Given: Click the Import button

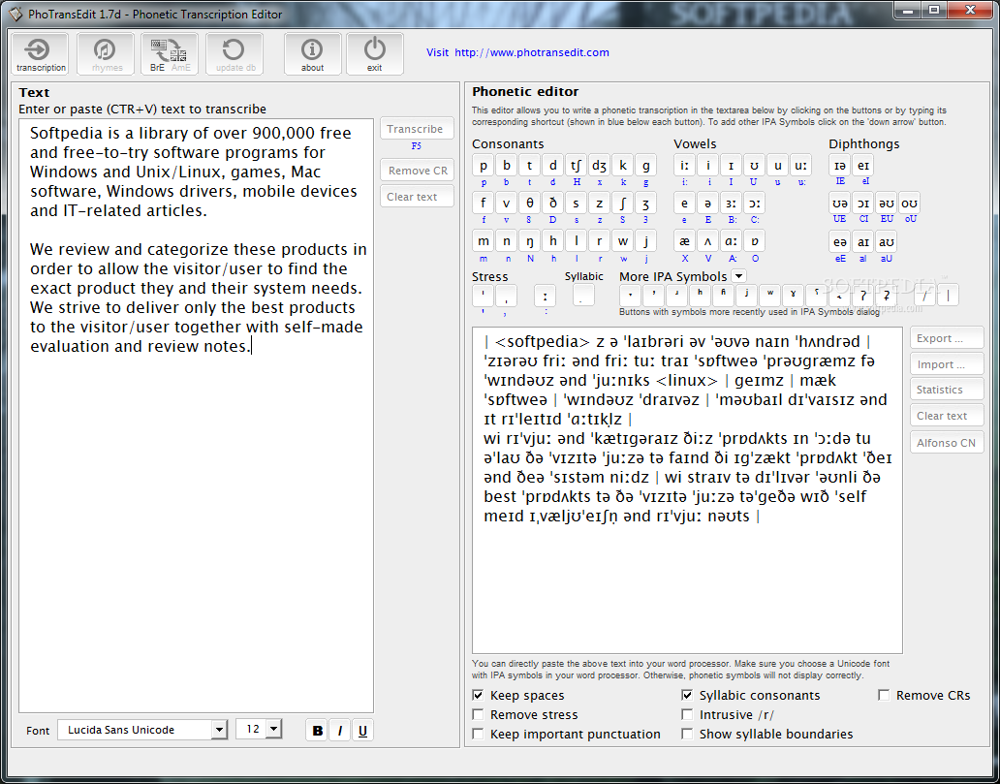Looking at the screenshot, I should 947,364.
